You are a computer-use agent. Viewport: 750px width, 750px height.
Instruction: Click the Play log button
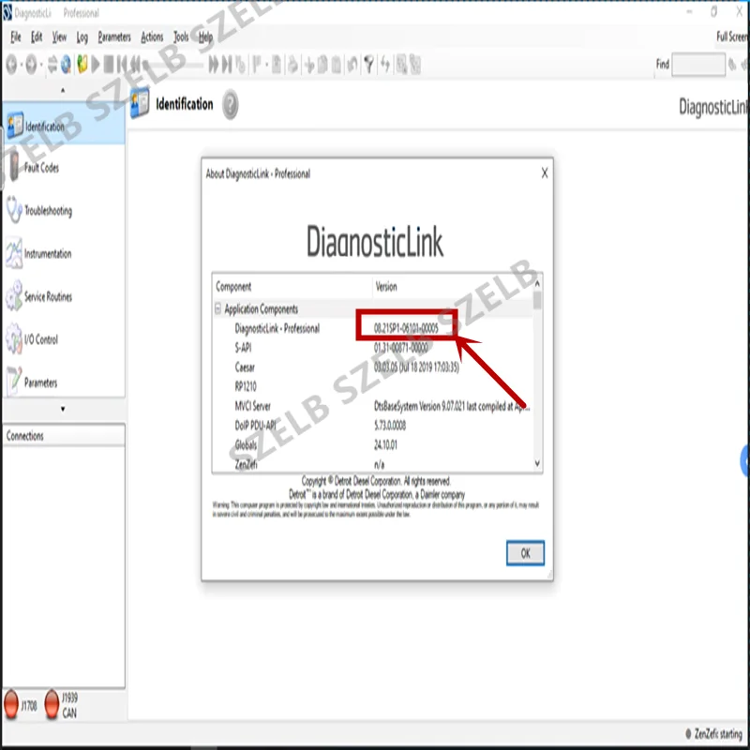pos(96,64)
